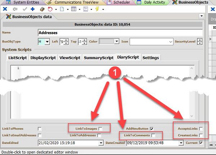Tick the LinkToComments checkbox
216x155 pixels.
pyautogui.click(x=153, y=136)
